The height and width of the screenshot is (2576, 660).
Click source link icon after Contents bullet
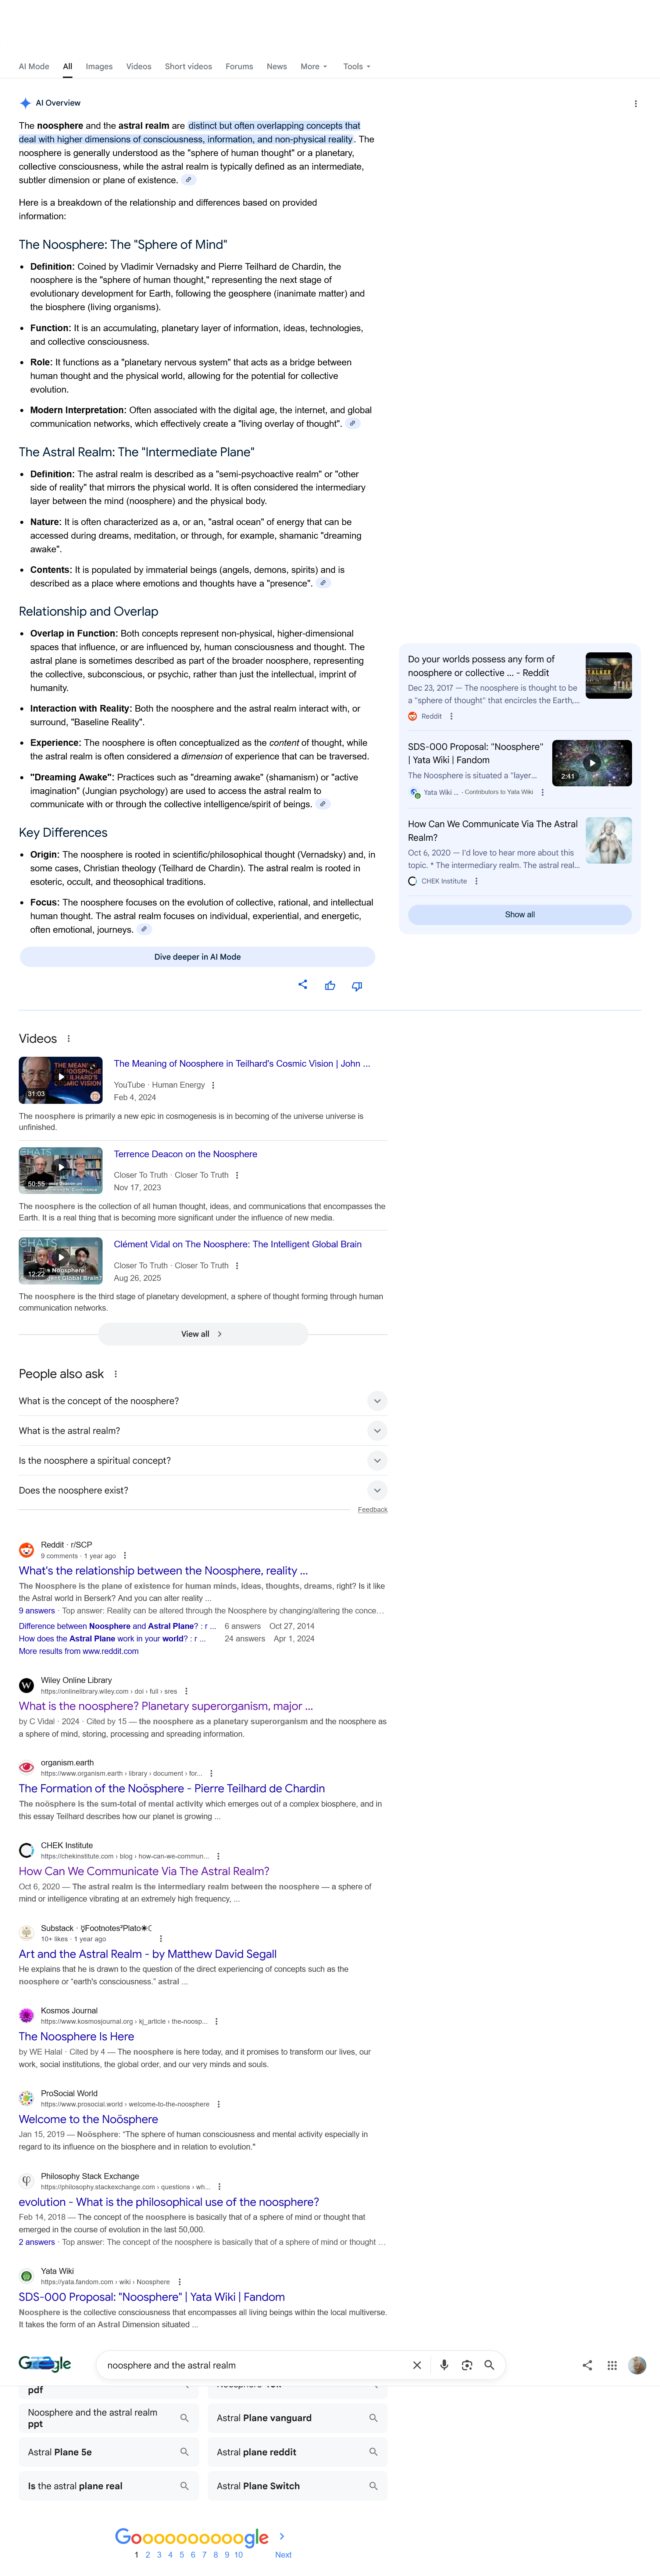pos(323,583)
